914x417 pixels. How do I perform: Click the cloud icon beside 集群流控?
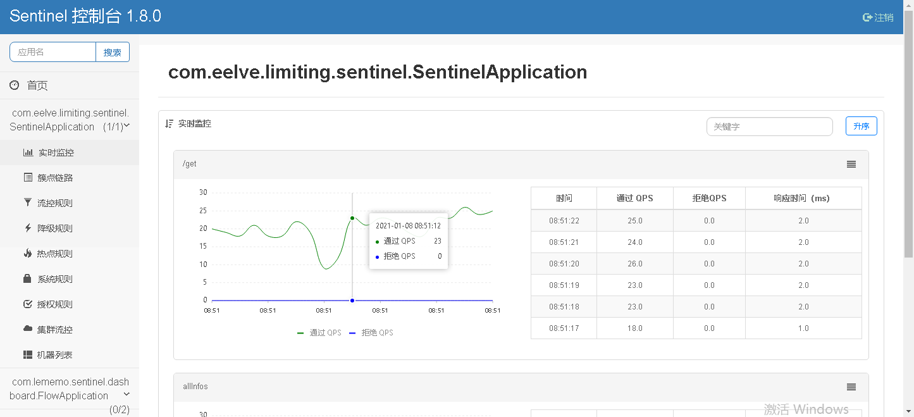point(28,329)
